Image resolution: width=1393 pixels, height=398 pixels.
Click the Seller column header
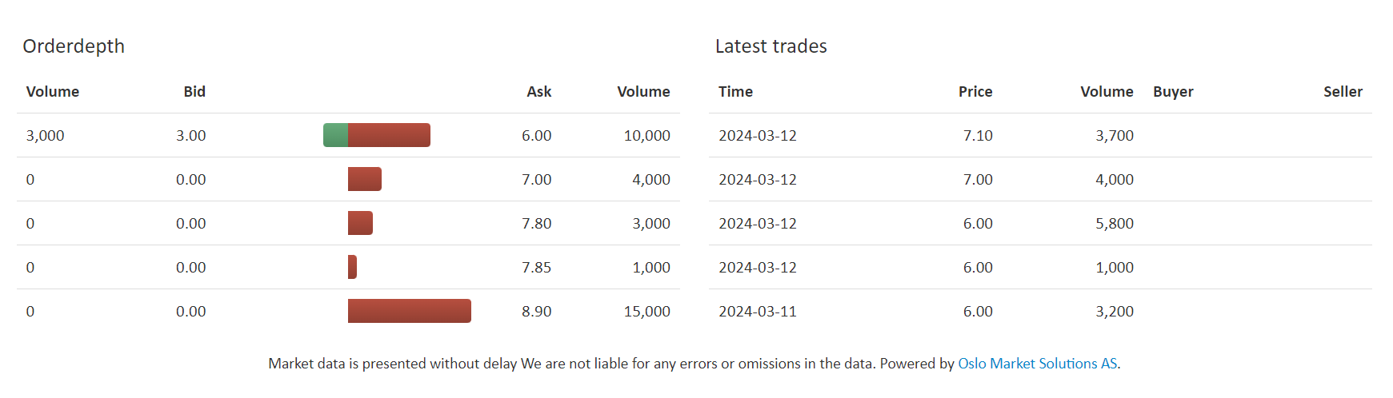click(1343, 92)
